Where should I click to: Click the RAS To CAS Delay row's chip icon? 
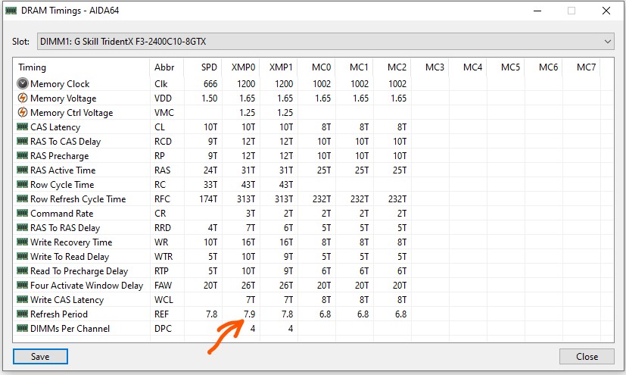point(23,141)
